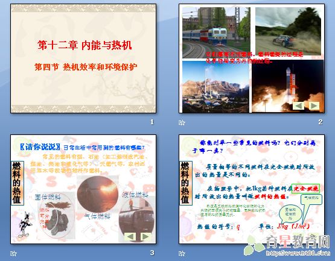Click the back arrow button on slide 2
Viewport: 335px width, 261px height.
[298, 106]
